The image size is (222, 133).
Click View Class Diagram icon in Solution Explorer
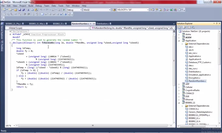tap(193, 27)
